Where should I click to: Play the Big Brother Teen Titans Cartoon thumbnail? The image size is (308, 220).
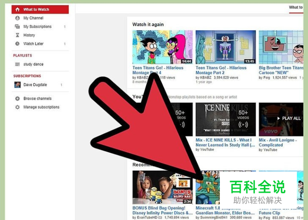pyautogui.click(x=281, y=47)
